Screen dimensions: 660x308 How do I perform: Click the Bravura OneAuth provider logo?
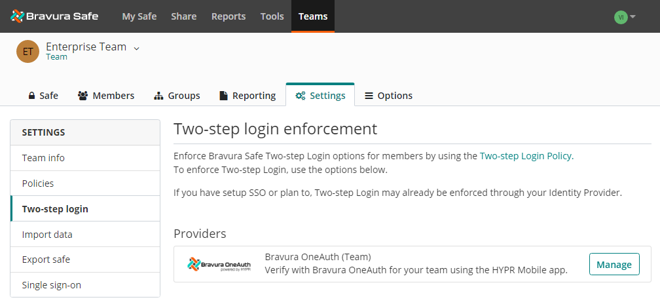click(x=219, y=264)
